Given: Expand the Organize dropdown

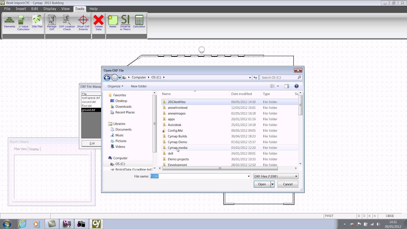Looking at the screenshot, I should coord(115,86).
